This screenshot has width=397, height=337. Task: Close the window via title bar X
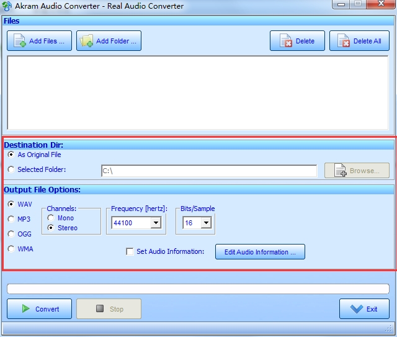[380, 4]
